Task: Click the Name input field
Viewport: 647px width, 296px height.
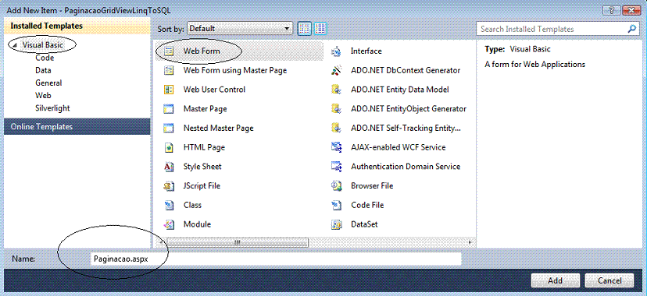Action: (275, 259)
